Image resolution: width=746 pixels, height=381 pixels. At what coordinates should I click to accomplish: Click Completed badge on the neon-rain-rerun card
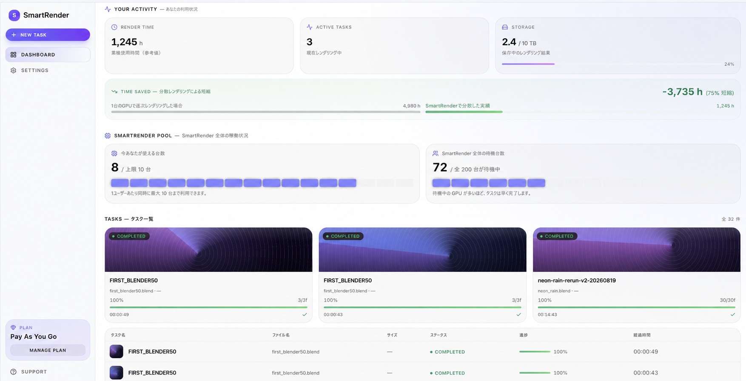pos(557,236)
